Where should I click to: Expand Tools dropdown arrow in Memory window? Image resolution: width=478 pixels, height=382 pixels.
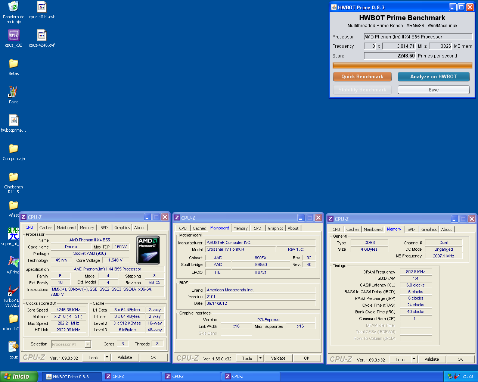(414, 359)
